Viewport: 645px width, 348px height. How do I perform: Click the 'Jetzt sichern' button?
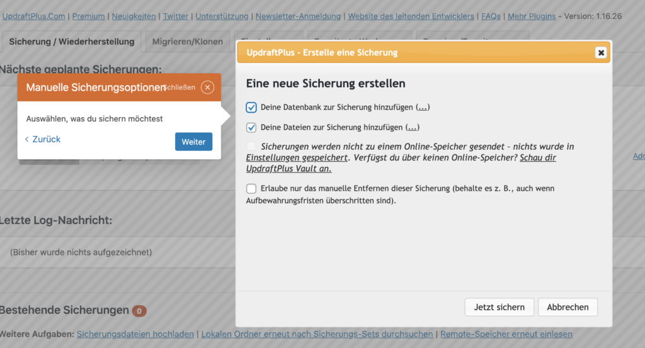point(499,307)
